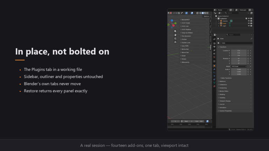Select wireframe viewport shading
Image resolution: width=269 pixels, height=151 pixels.
[x=200, y=13]
